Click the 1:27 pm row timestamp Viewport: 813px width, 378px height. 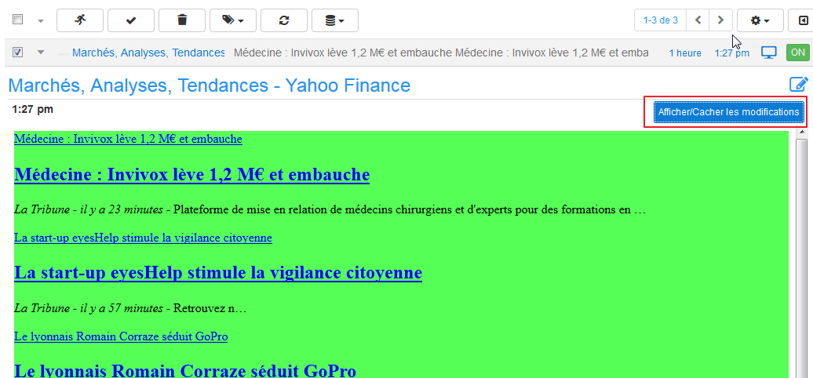click(731, 53)
